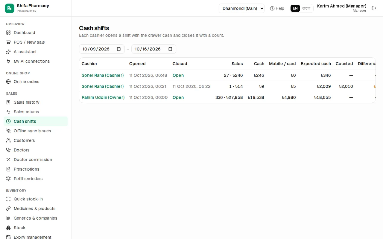
Task: Click the Help link
Action: click(x=277, y=8)
